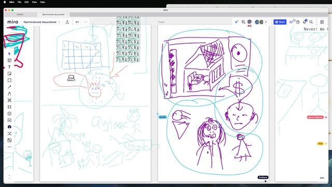Open the emoji sticker picker

pyautogui.click(x=9, y=114)
